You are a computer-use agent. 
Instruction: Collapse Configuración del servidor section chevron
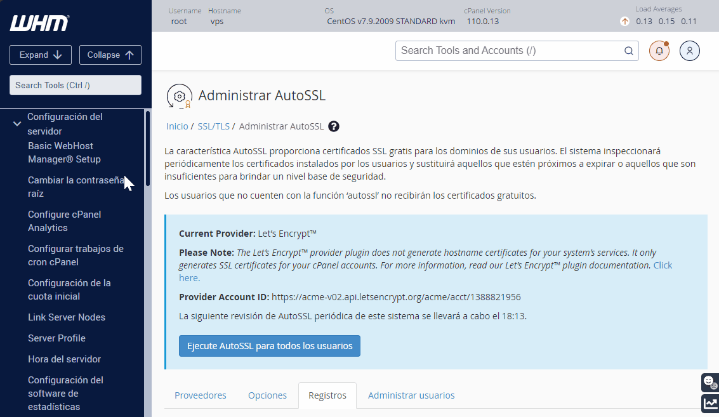[17, 123]
